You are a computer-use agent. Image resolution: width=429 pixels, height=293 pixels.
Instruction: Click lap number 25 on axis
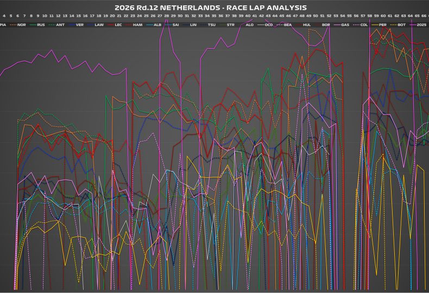tap(146, 16)
